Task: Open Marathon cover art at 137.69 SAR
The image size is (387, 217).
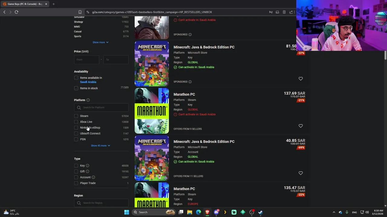Action: click(x=152, y=111)
